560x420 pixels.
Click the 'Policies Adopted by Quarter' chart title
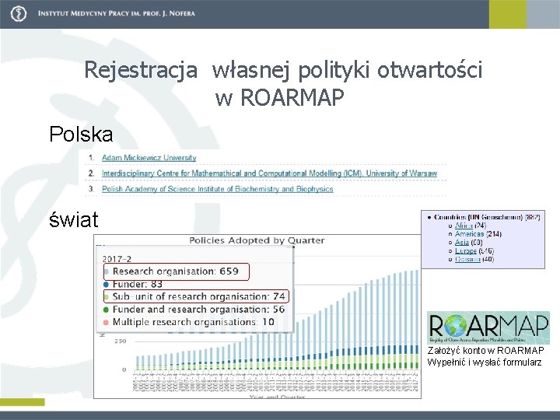pyautogui.click(x=257, y=240)
